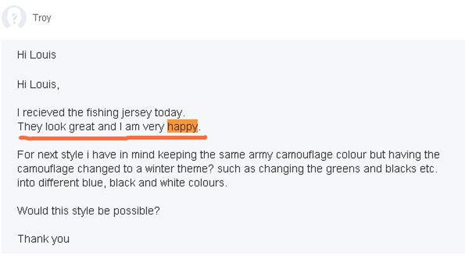
Task: Click the word today in the message
Action: (169, 113)
